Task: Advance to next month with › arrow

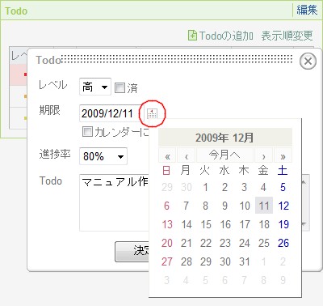Action: click(263, 155)
